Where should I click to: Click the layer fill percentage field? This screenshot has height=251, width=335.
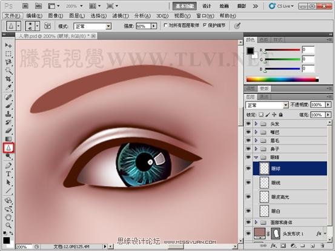(x=318, y=115)
